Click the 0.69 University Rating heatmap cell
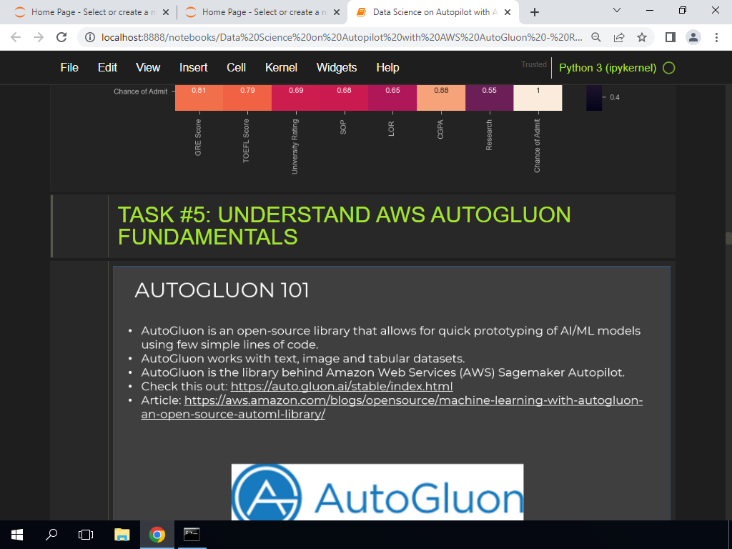Screen dimensions: 732x549 click(x=296, y=97)
